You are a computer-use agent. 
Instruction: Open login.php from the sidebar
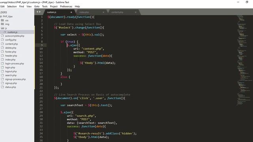[x=10, y=67]
